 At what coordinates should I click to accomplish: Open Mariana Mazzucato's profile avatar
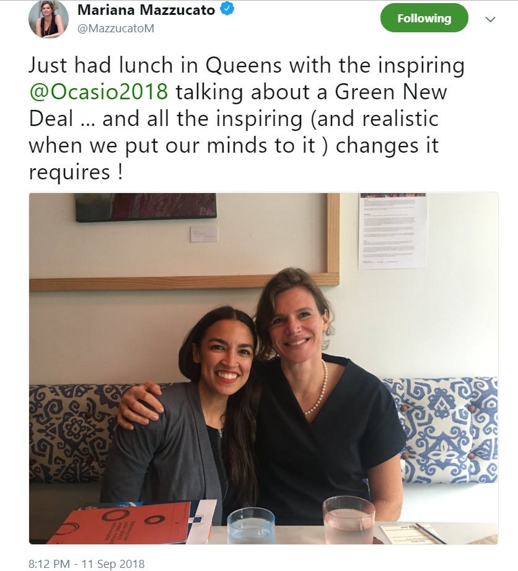[x=48, y=19]
